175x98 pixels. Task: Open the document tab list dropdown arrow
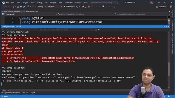click(169, 11)
